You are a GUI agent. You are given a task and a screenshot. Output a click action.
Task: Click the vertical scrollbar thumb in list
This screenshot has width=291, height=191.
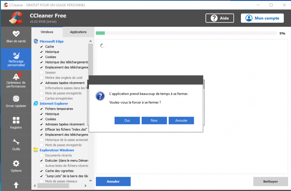(91, 59)
